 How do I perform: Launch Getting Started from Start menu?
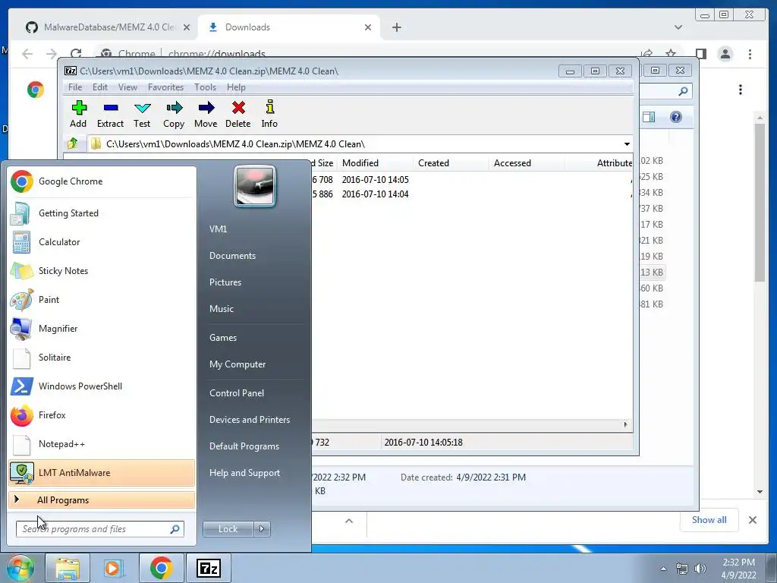click(x=102, y=213)
